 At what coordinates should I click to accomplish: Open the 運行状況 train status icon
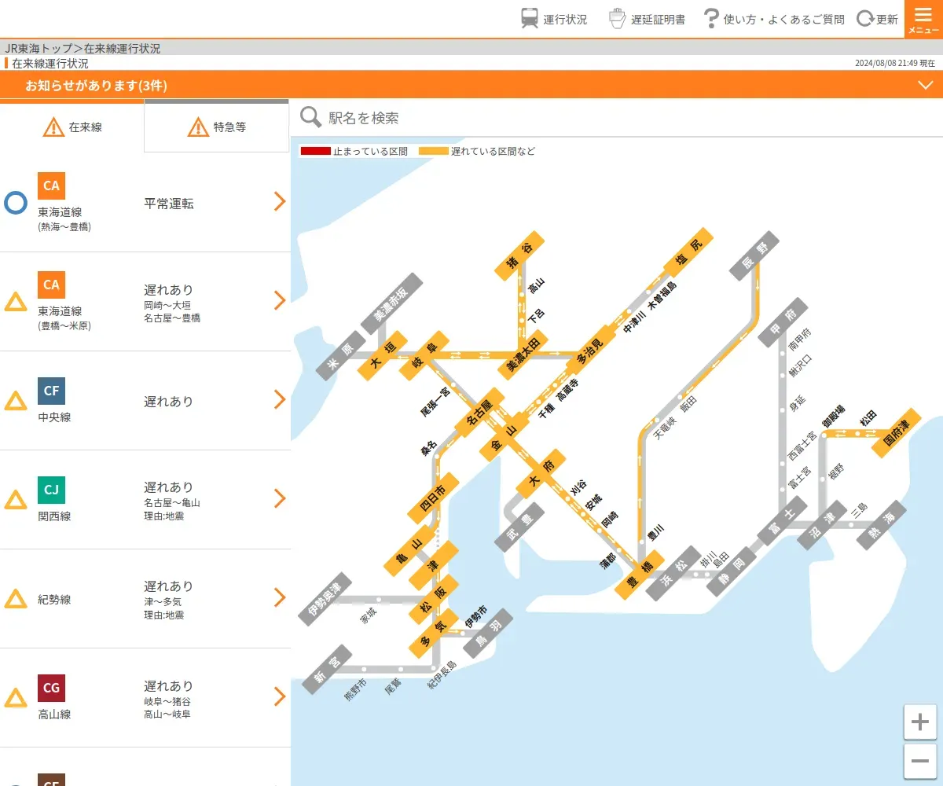tap(530, 18)
